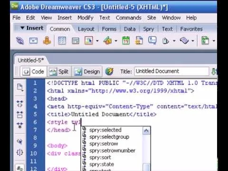Click the Server-Side Include icon
Image resolution: width=228 pixels, height=171 pixels.
click(139, 41)
